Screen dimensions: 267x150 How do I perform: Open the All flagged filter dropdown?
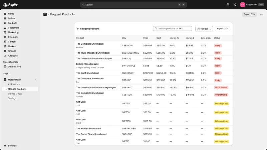coord(204,29)
